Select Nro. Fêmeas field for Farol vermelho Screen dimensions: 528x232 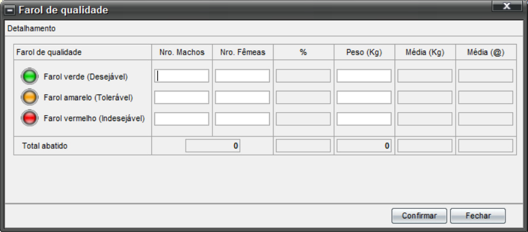pyautogui.click(x=243, y=119)
